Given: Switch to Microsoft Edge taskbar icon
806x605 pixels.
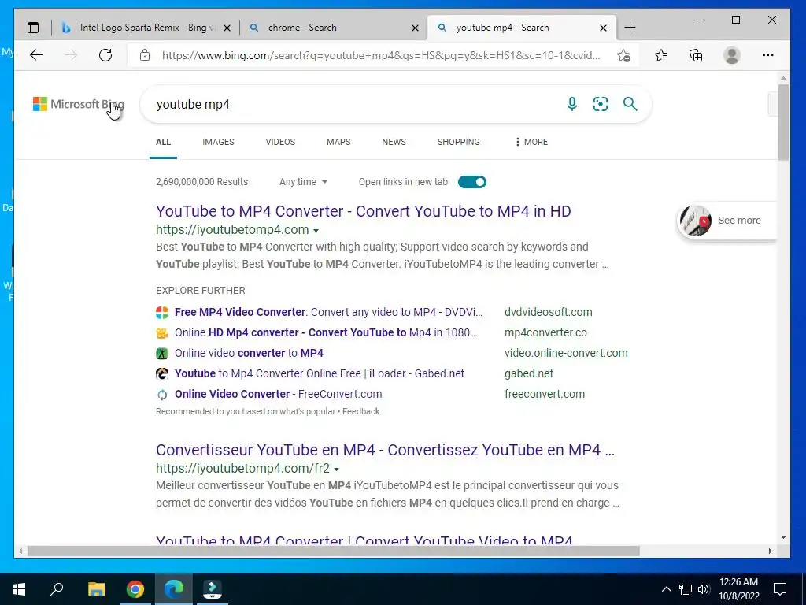Looking at the screenshot, I should pos(174,589).
